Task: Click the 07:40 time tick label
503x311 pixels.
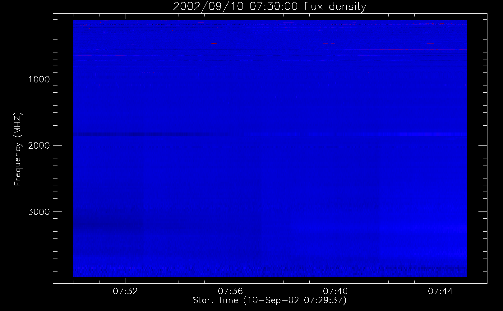Action: coord(335,291)
